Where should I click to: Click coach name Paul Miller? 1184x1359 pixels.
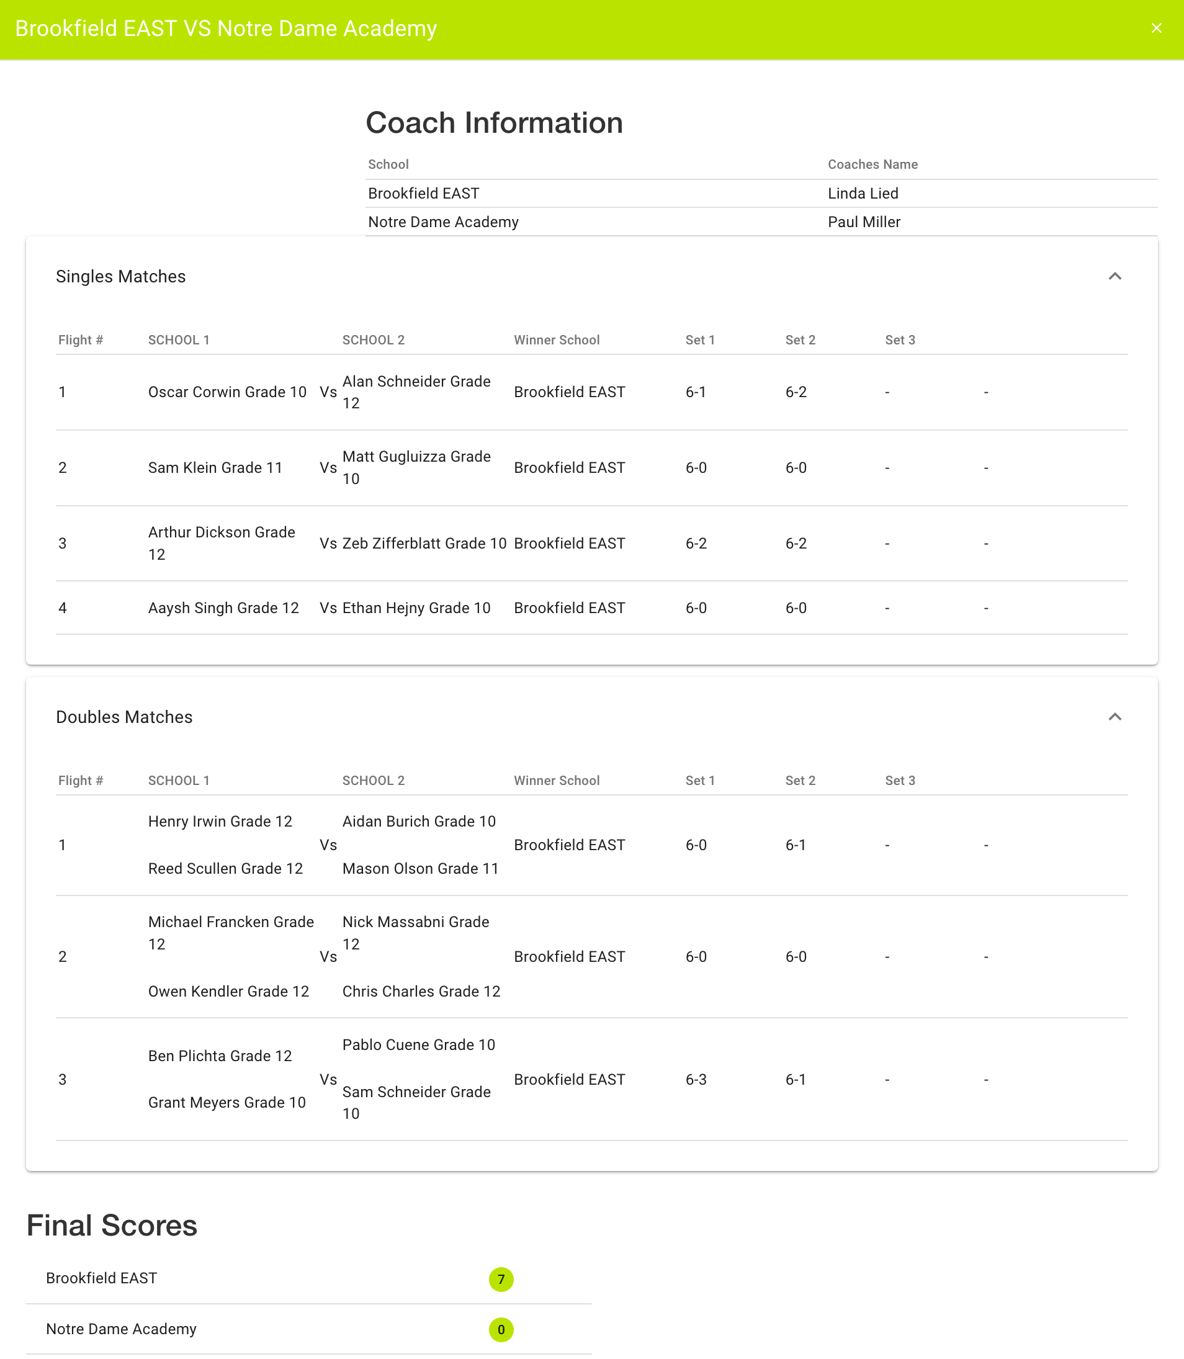[864, 222]
